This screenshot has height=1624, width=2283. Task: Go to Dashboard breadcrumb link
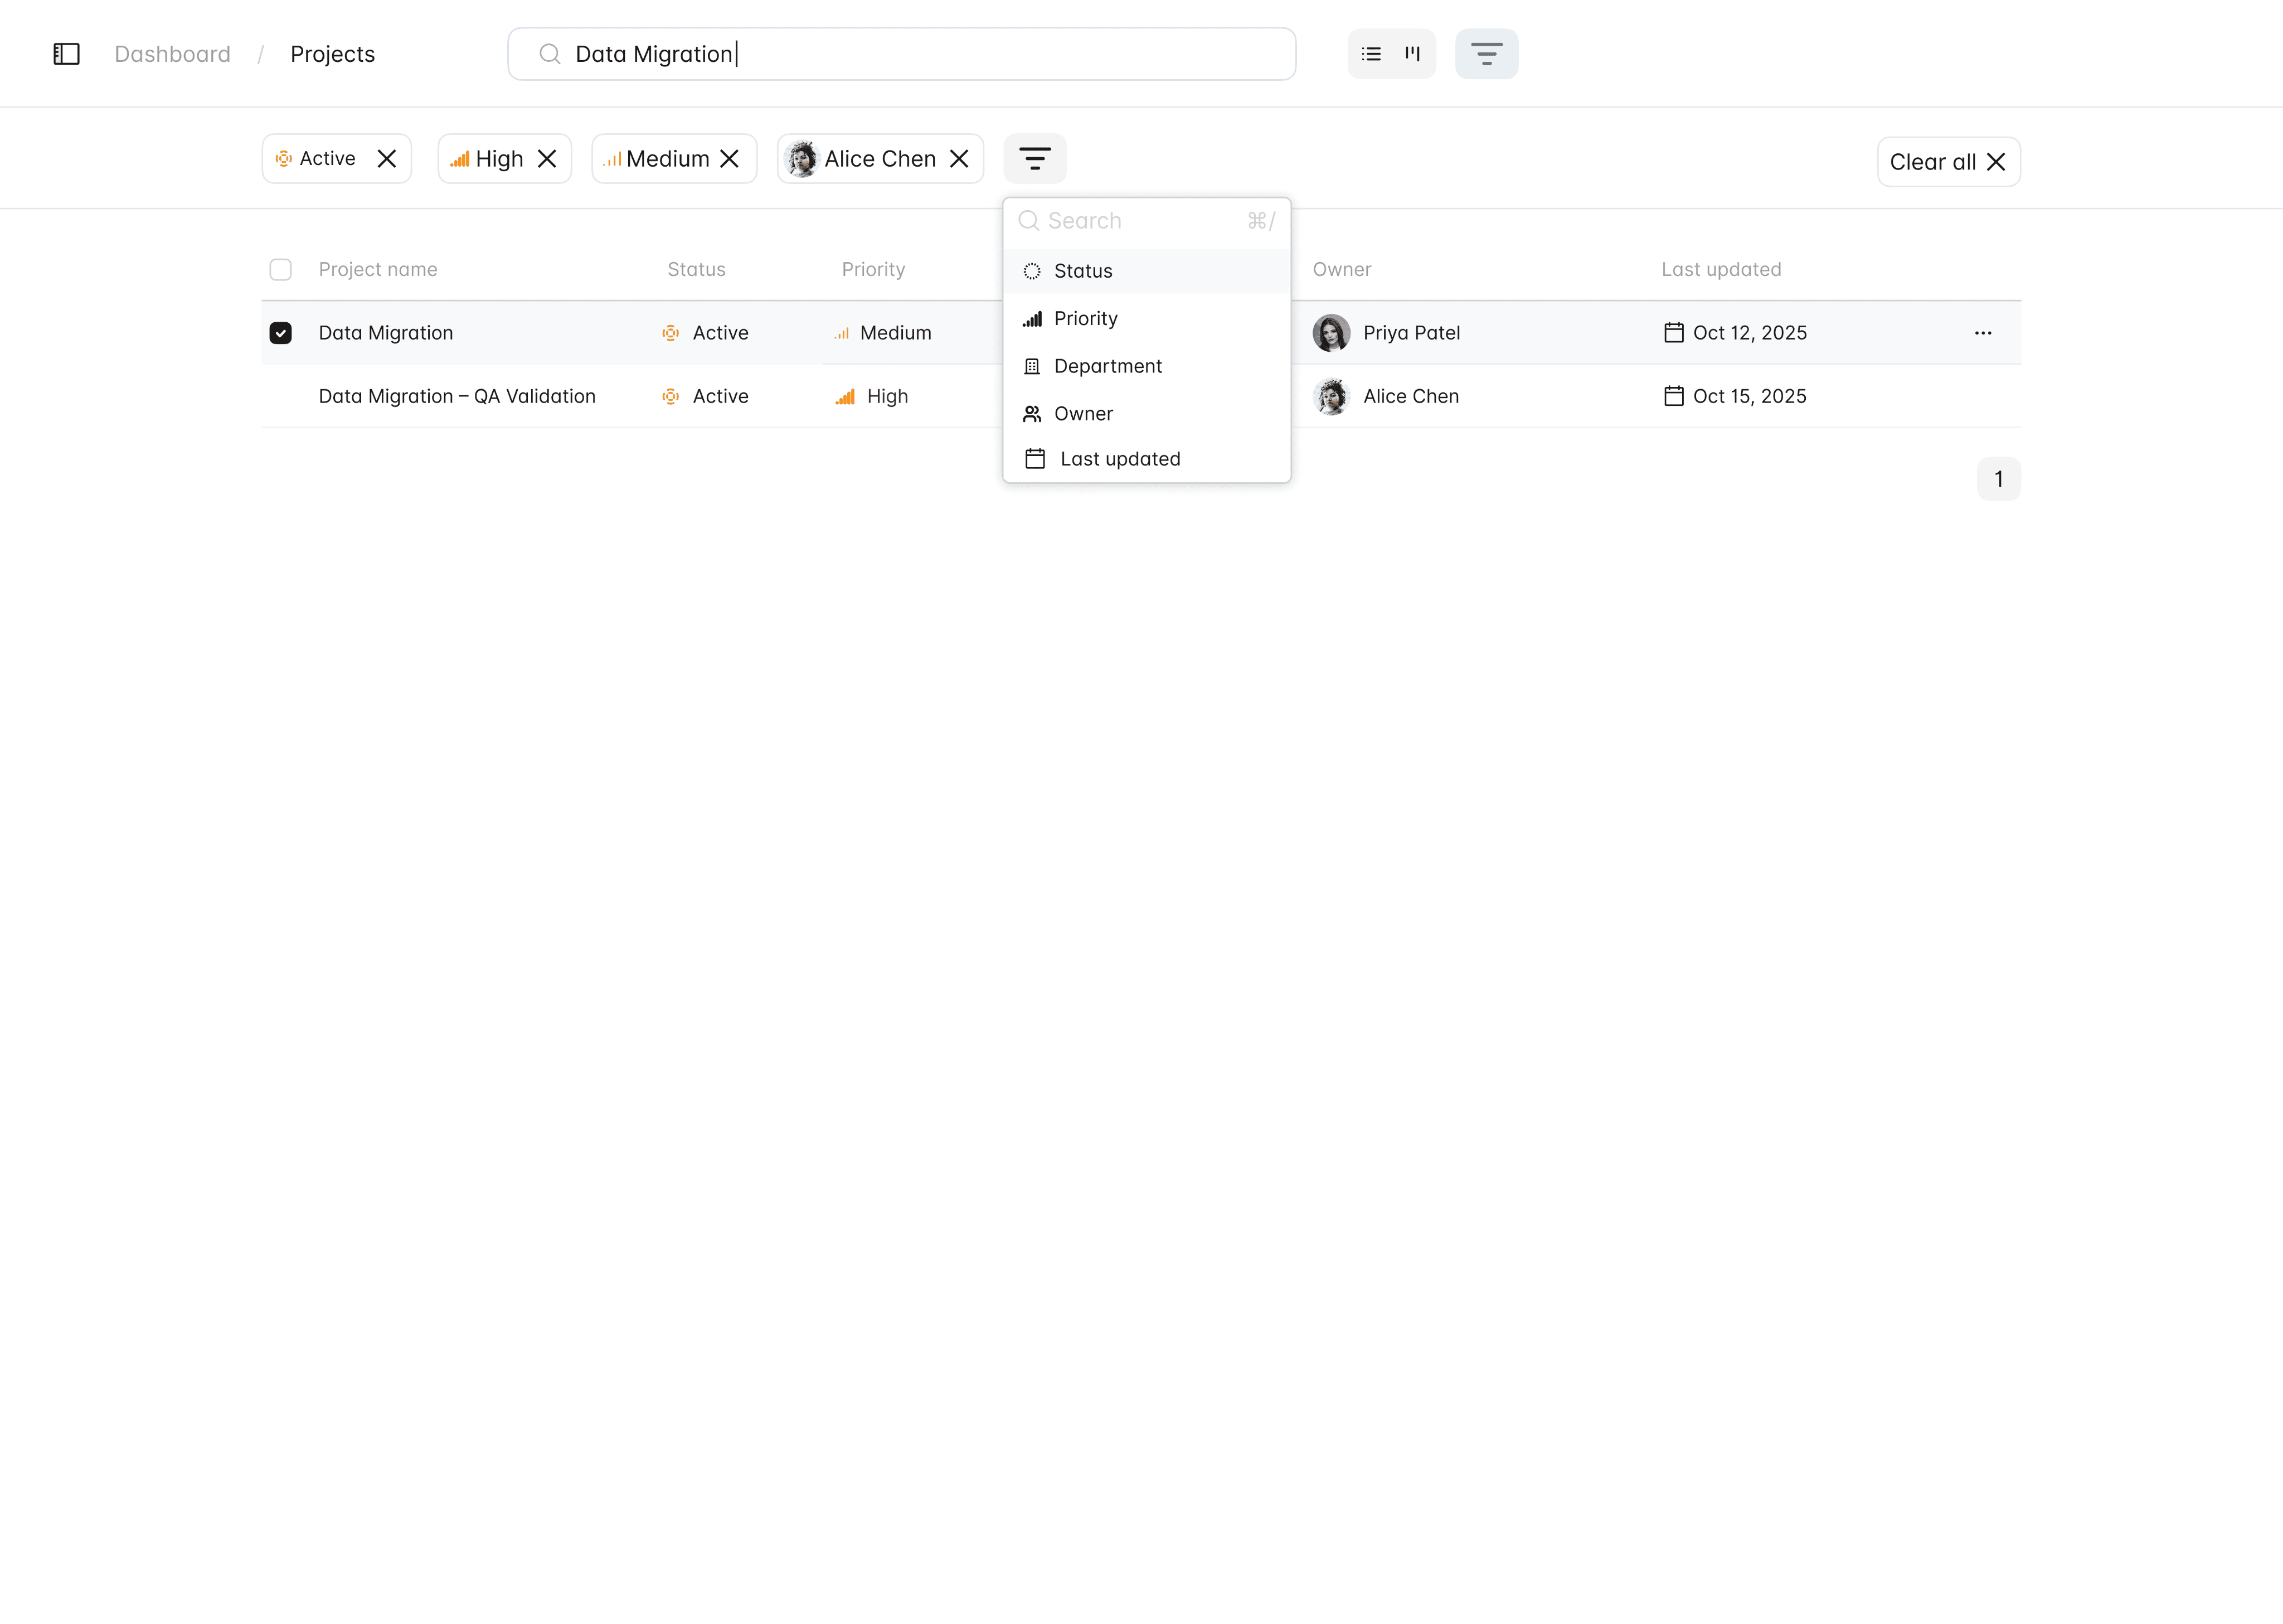(x=172, y=54)
